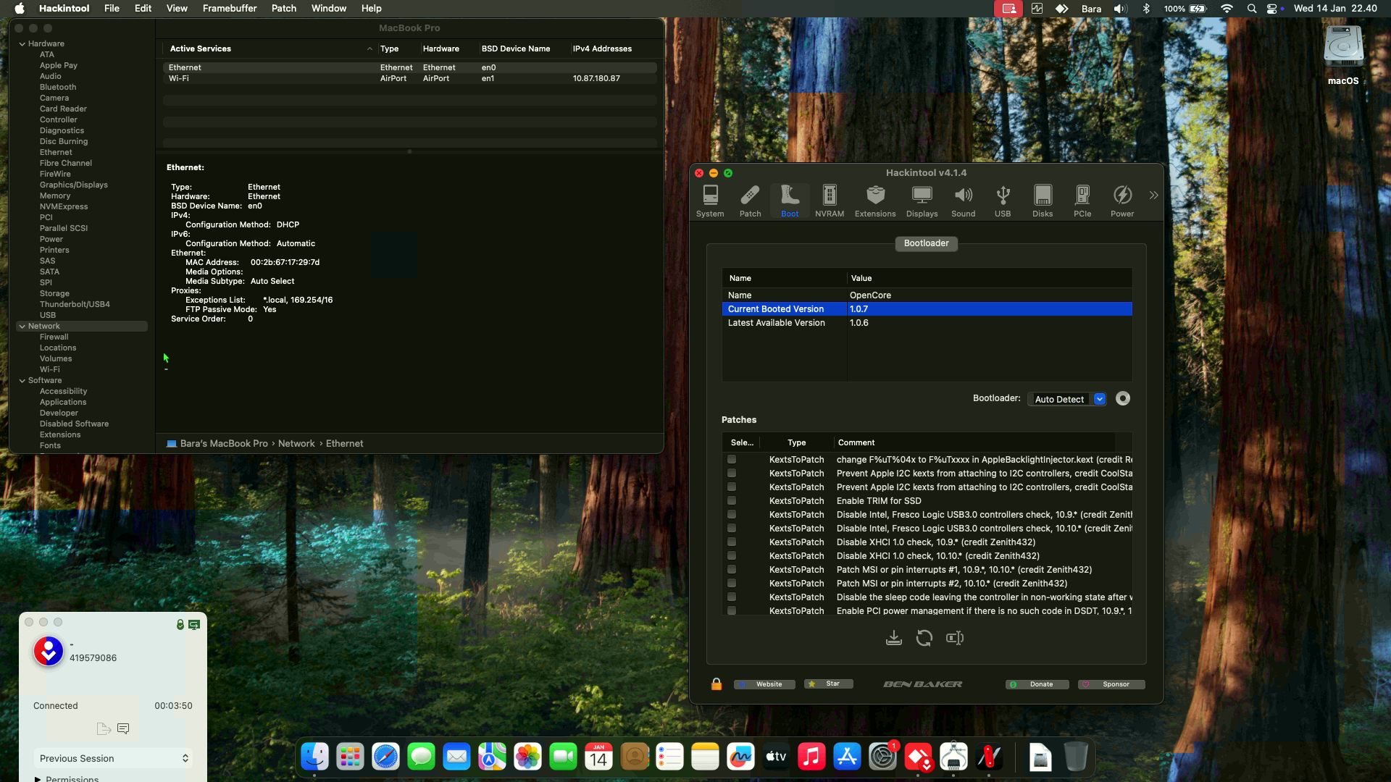Click the lock icon in Hackintool footer

click(716, 684)
